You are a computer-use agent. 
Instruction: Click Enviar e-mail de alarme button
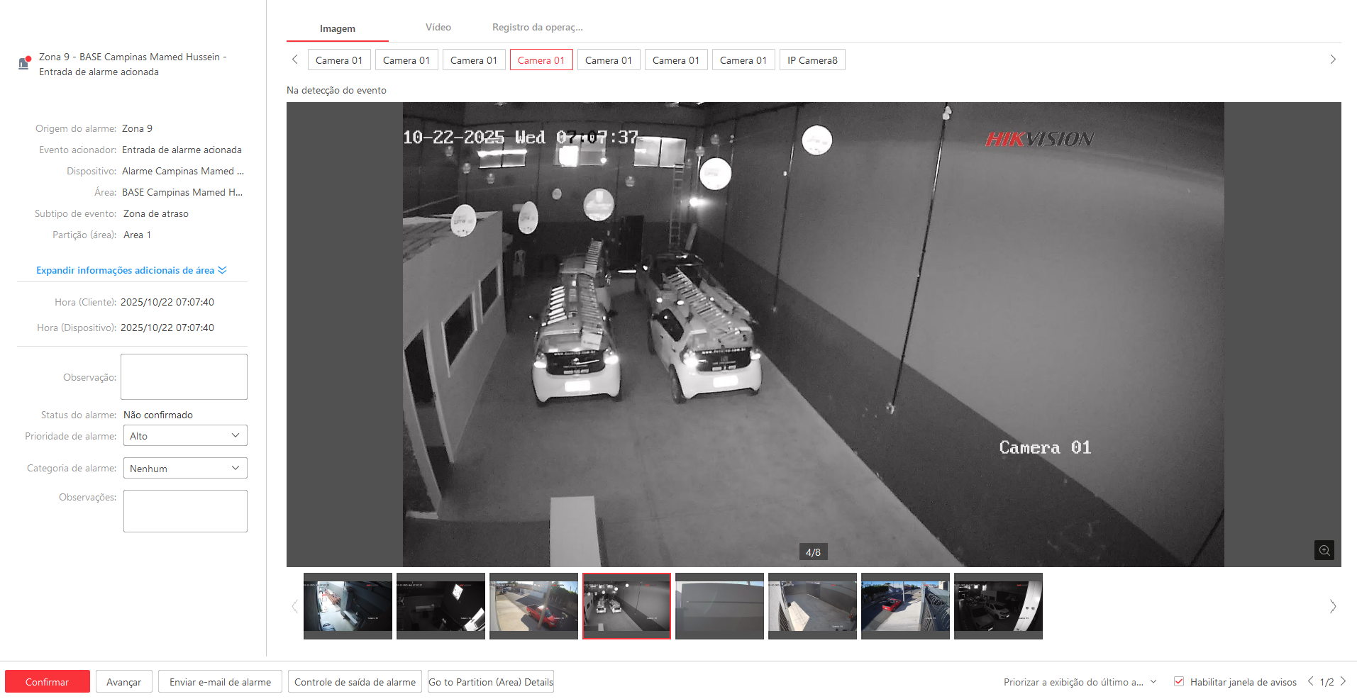pyautogui.click(x=220, y=682)
